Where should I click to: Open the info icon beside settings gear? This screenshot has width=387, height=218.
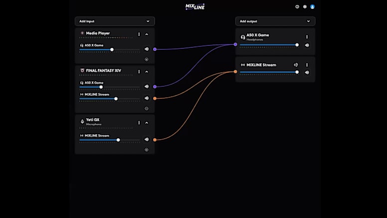[297, 6]
